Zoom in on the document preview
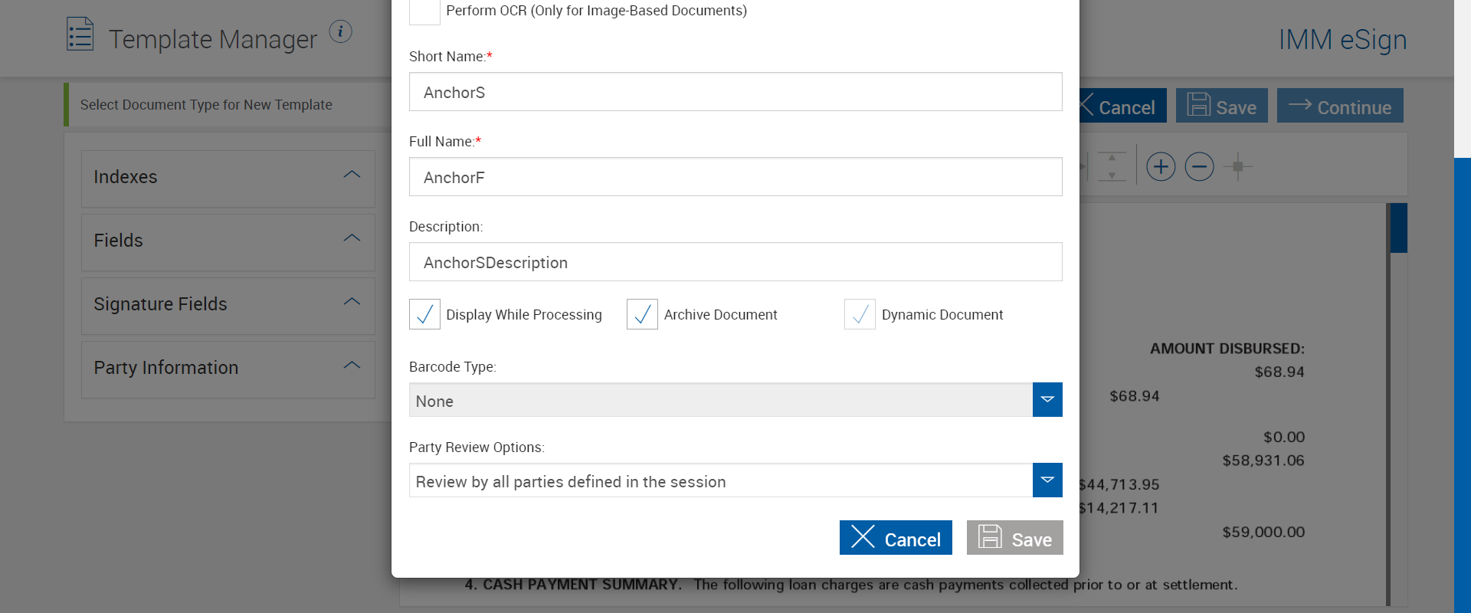This screenshot has height=613, width=1471. (x=1161, y=166)
